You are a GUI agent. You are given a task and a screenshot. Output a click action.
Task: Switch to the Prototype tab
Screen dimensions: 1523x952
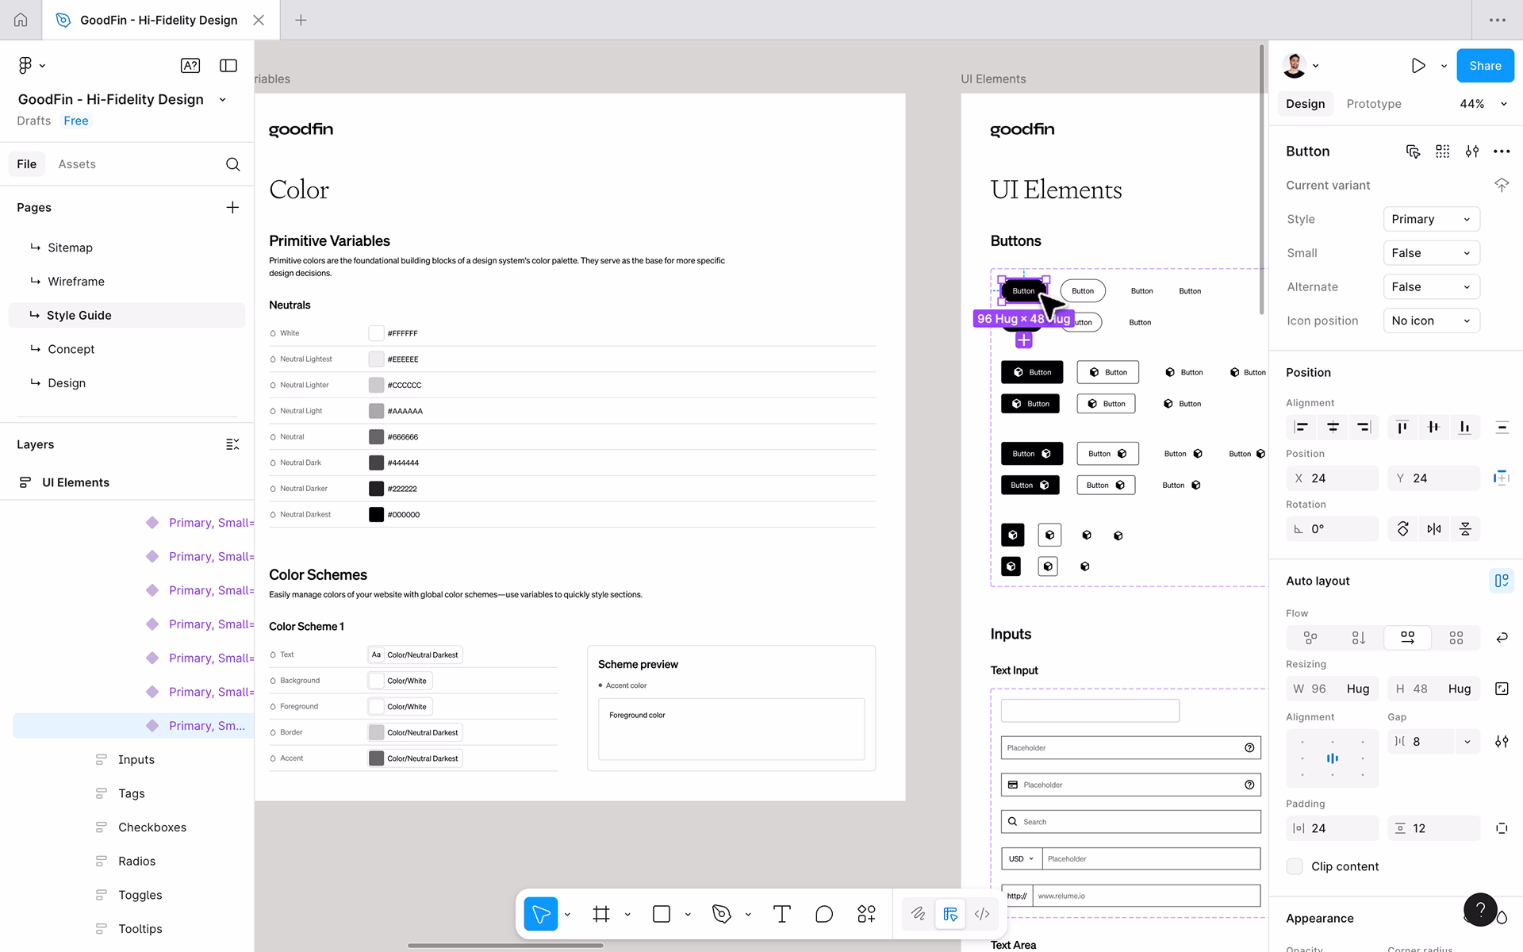coord(1373,104)
